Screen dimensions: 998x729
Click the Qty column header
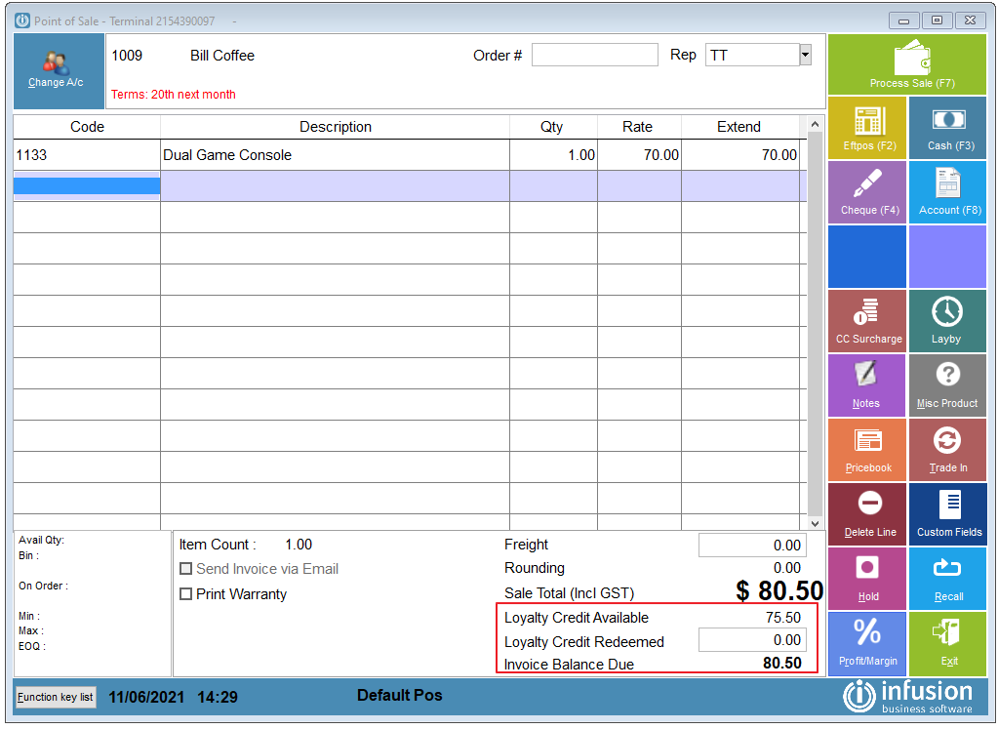point(553,127)
